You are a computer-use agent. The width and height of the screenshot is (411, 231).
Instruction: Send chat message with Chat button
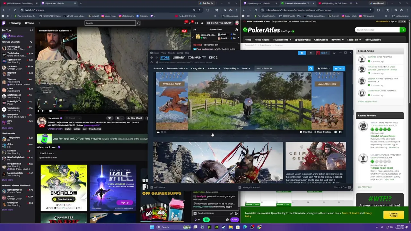click(x=234, y=220)
